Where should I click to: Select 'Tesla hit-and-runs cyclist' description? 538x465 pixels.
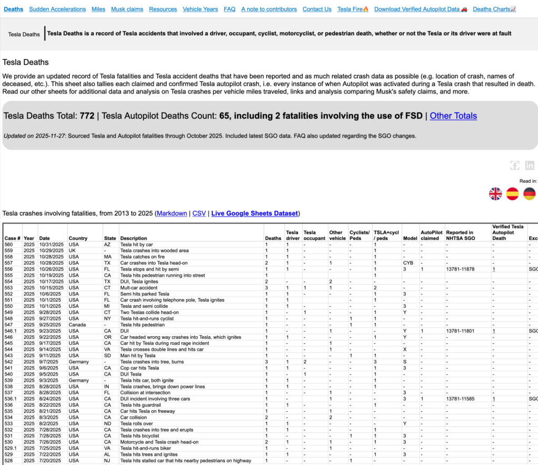(147, 318)
